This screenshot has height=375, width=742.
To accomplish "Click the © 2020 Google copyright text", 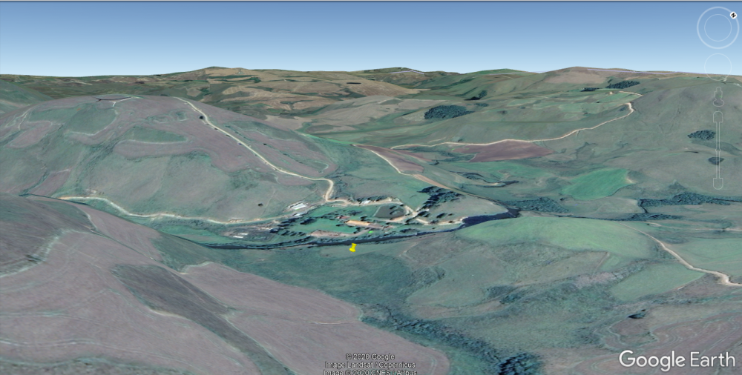I will coord(370,356).
